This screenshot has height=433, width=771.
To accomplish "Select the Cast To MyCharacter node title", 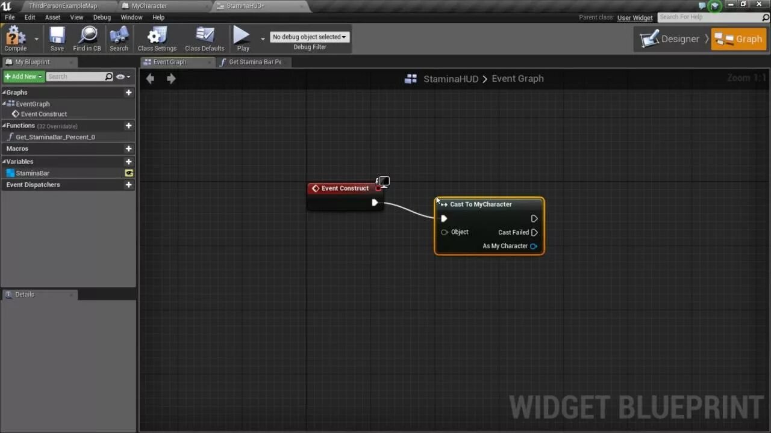I will (x=481, y=204).
